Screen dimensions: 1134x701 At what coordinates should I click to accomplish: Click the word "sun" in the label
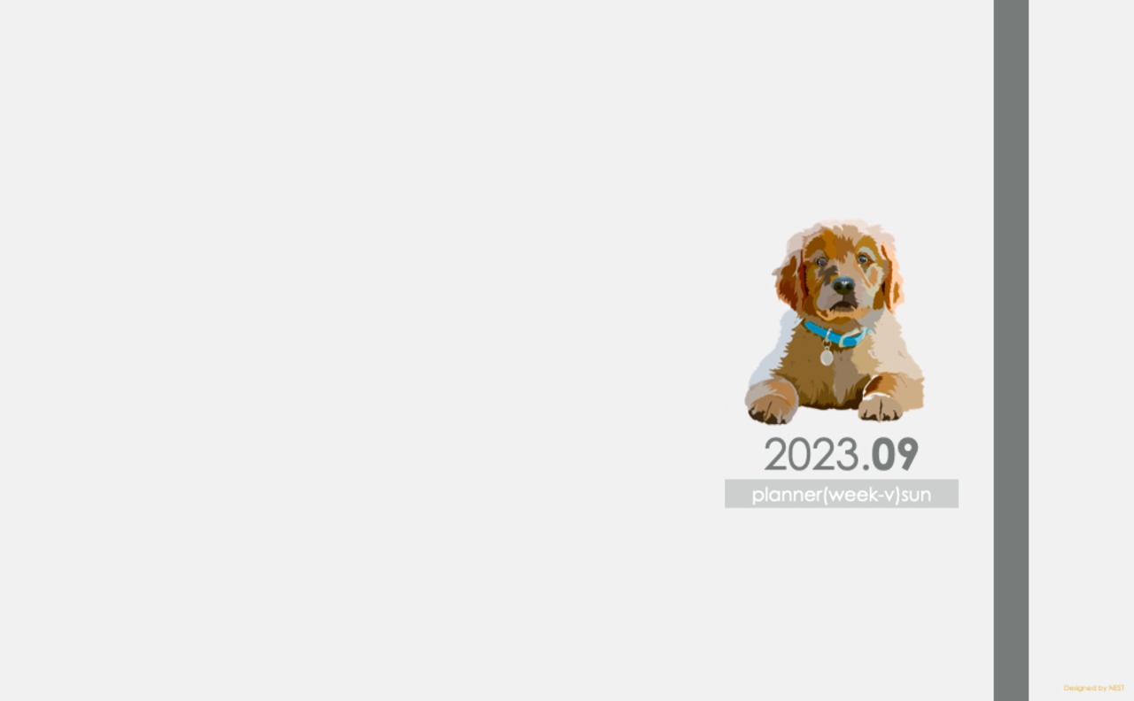(x=916, y=495)
